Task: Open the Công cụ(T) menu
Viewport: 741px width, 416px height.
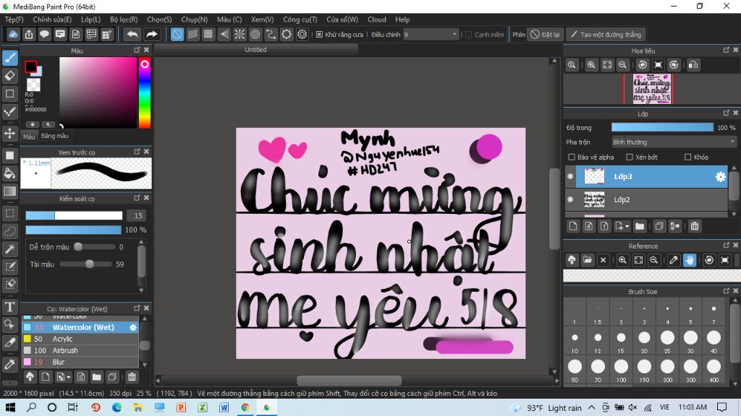Action: (300, 19)
